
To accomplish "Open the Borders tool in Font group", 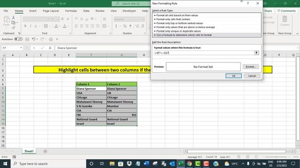I will pyautogui.click(x=46, y=26).
